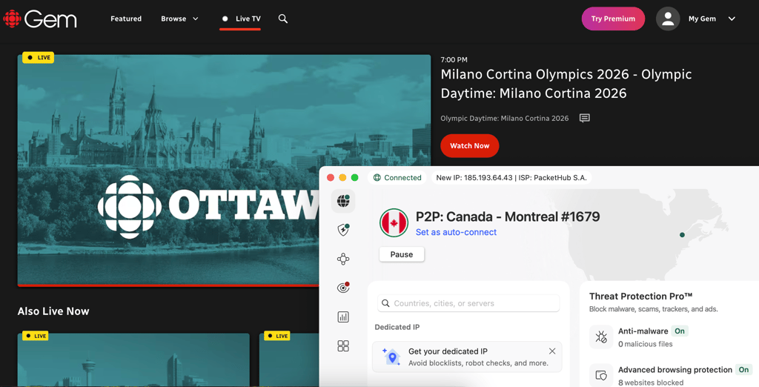Viewport: 759px width, 387px height.
Task: Click the Connected status indicator in VPN window
Action: click(x=397, y=178)
